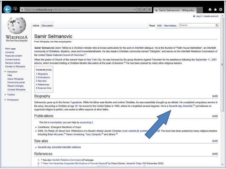The width and height of the screenshot is (226, 169).
Task: Expand the Print/export sidebar section
Action: [11, 100]
